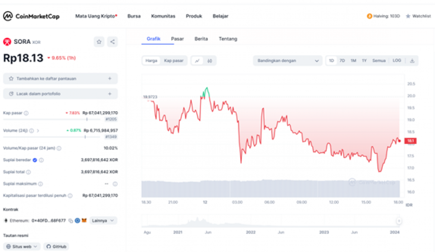
Task: Click the MetaMask fox icon
Action: (x=84, y=221)
